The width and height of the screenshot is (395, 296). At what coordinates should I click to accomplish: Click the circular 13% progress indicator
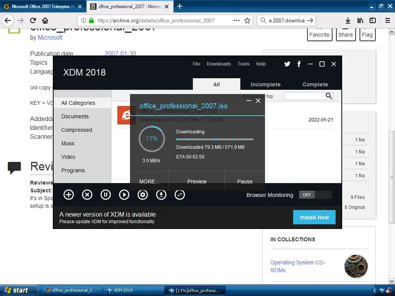(x=152, y=139)
